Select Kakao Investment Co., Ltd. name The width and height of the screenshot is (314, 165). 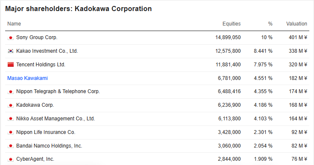pos(47,51)
